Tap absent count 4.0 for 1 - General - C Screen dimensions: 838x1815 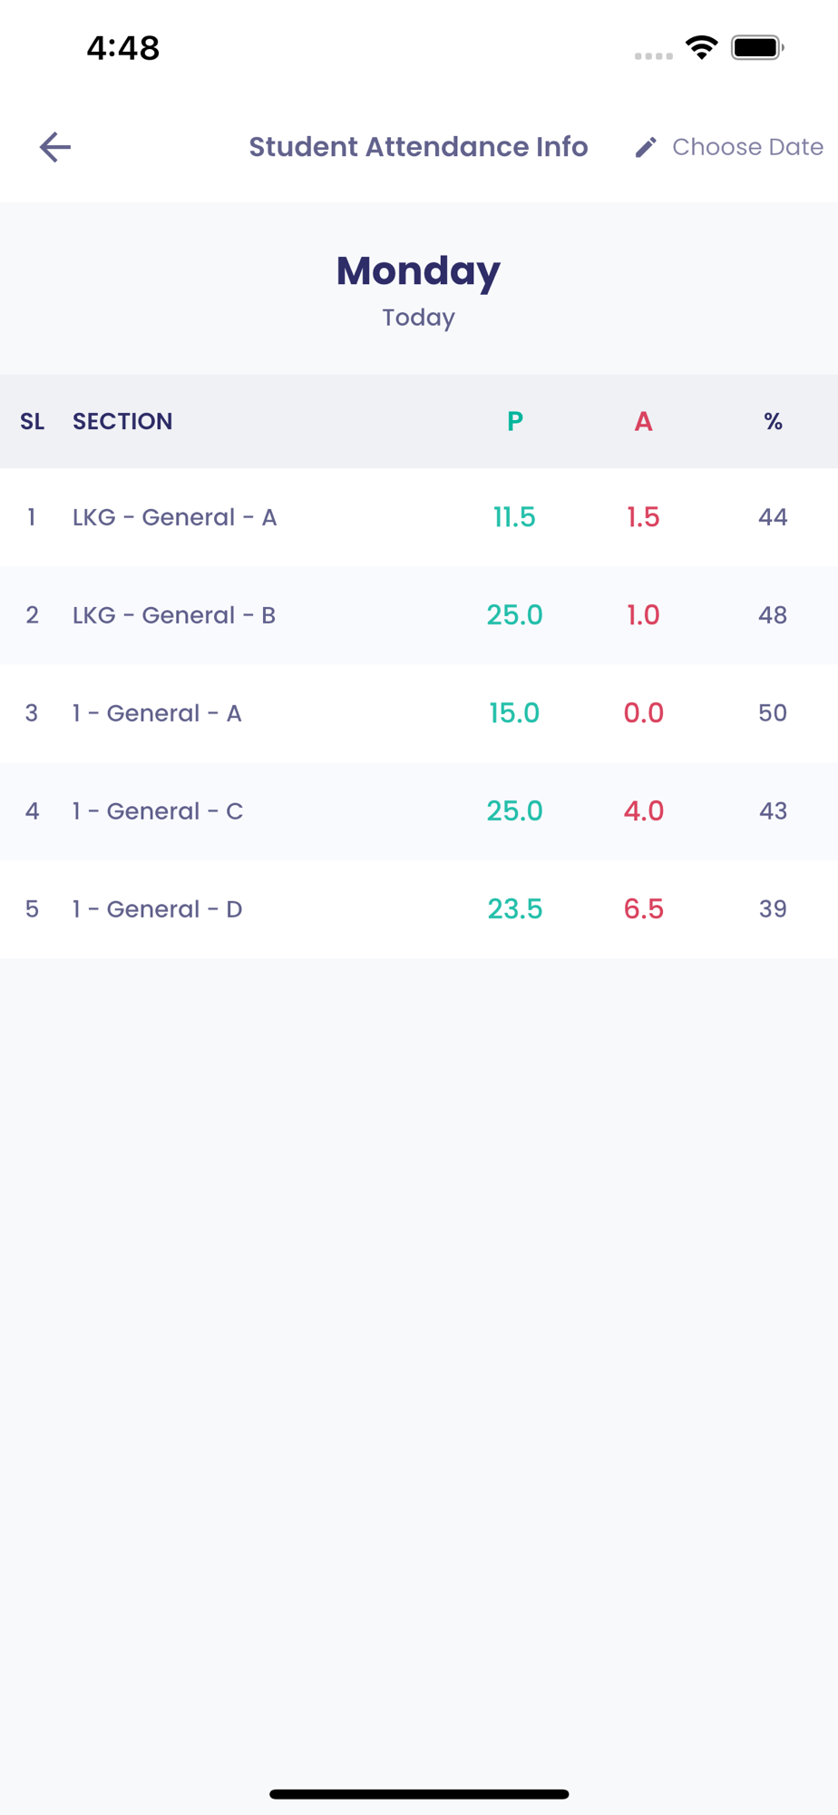[643, 811]
